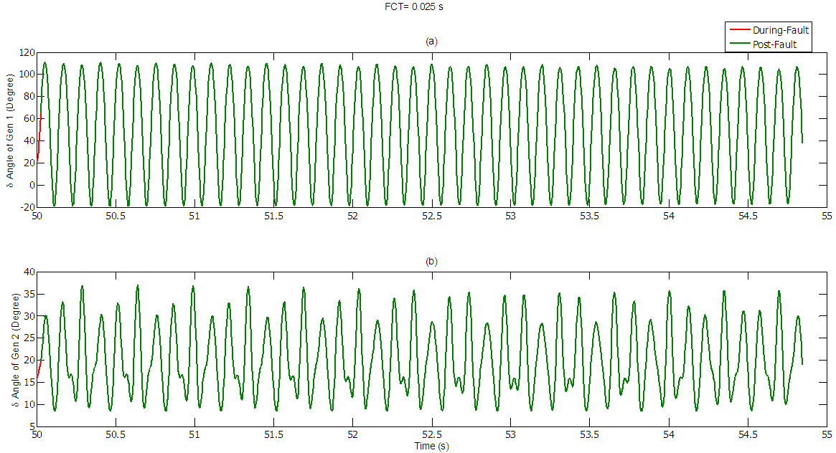Select the 'Time (s)' x-axis label
The width and height of the screenshot is (836, 453).
(x=431, y=446)
